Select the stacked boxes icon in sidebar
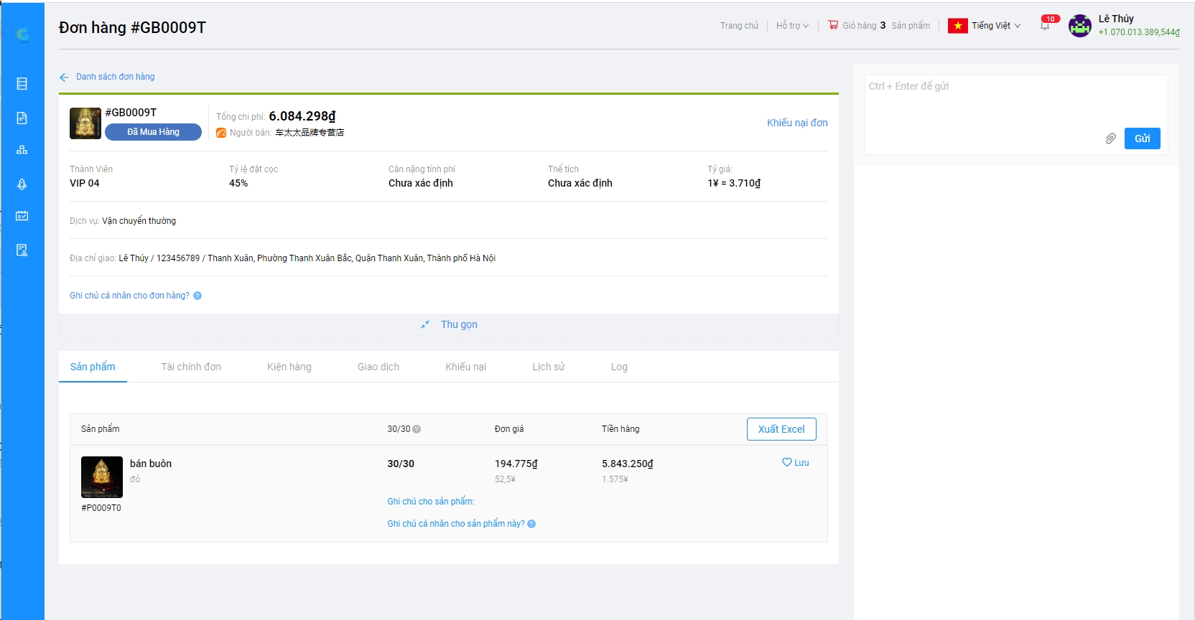The width and height of the screenshot is (1195, 620). coord(22,150)
